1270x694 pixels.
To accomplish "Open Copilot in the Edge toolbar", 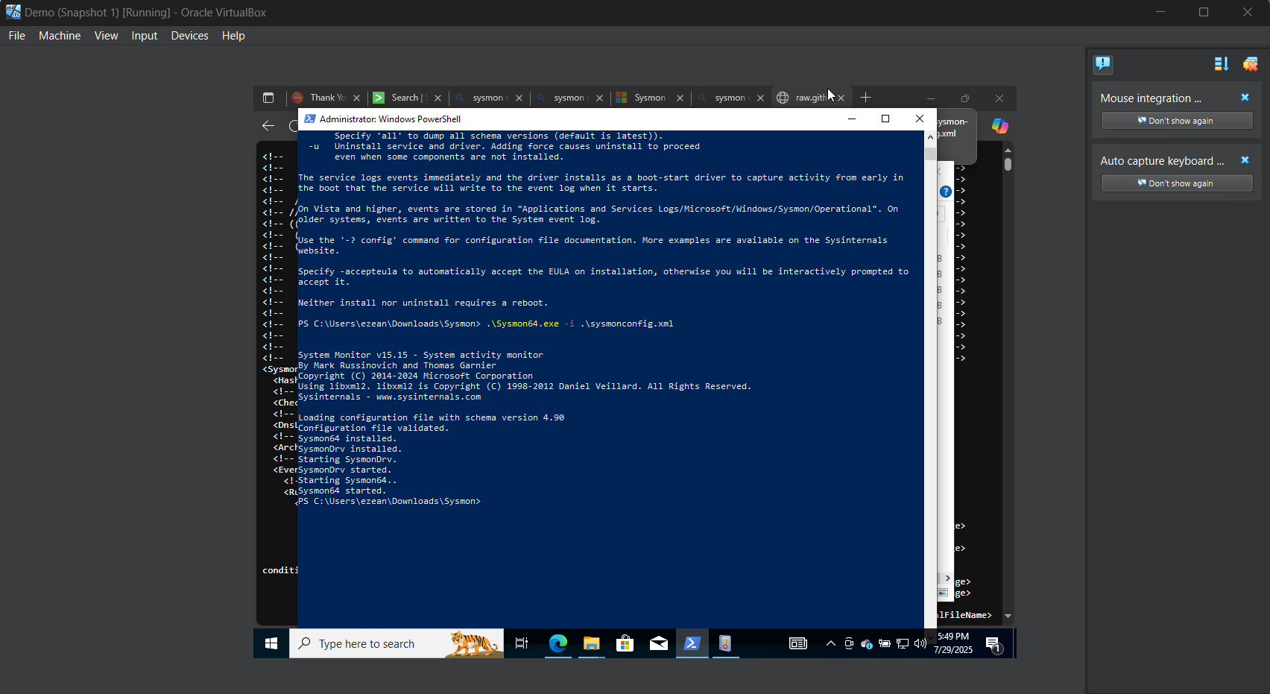I will [x=999, y=126].
